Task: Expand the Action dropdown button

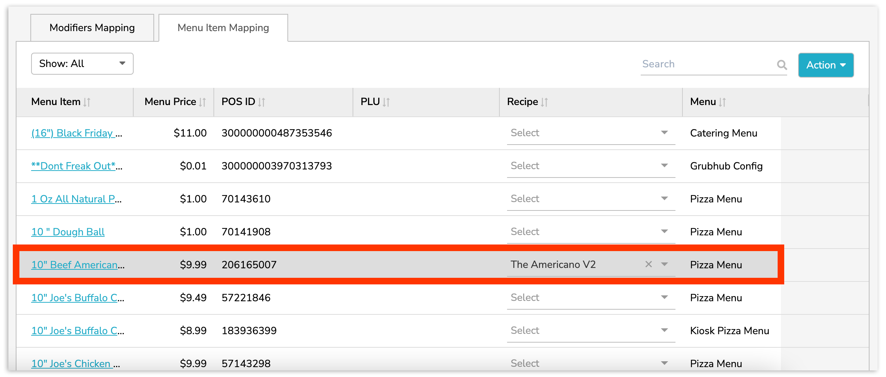Action: (x=826, y=65)
